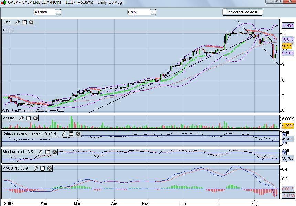Open Volume panel settings wrench
The width and height of the screenshot is (296, 206).
(x=22, y=118)
